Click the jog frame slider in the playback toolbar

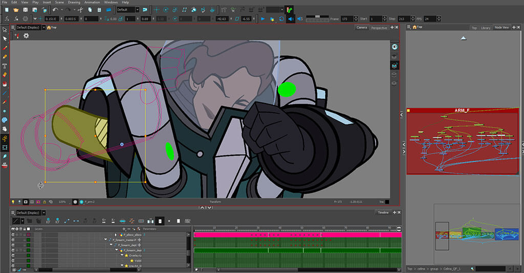coord(316,19)
